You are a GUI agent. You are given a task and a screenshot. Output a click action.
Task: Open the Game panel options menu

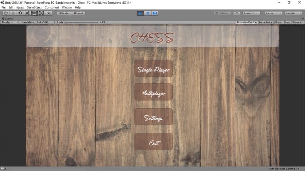(302, 19)
